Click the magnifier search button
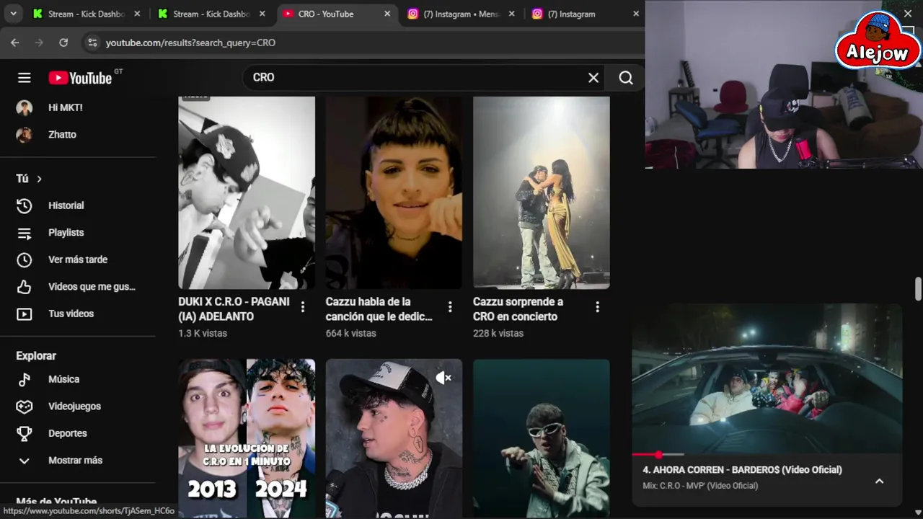The height and width of the screenshot is (519, 923). 626,78
